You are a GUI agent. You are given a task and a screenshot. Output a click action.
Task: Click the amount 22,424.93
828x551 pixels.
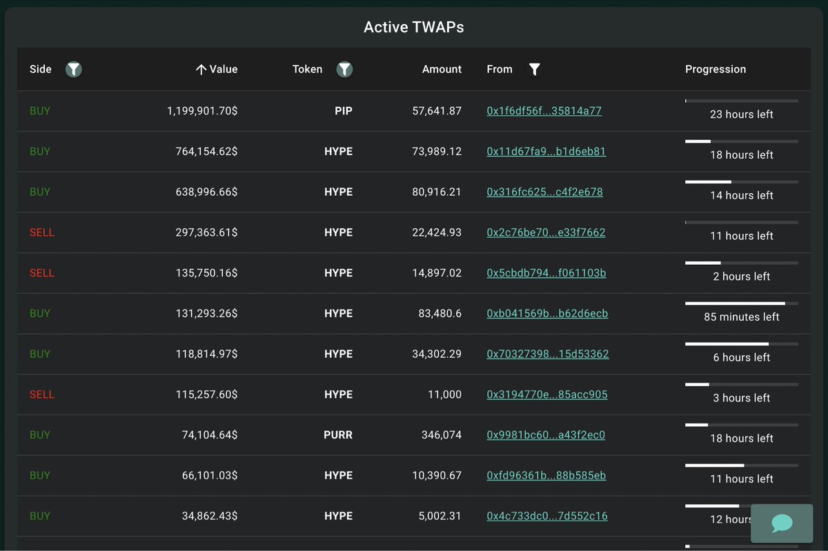tap(437, 232)
